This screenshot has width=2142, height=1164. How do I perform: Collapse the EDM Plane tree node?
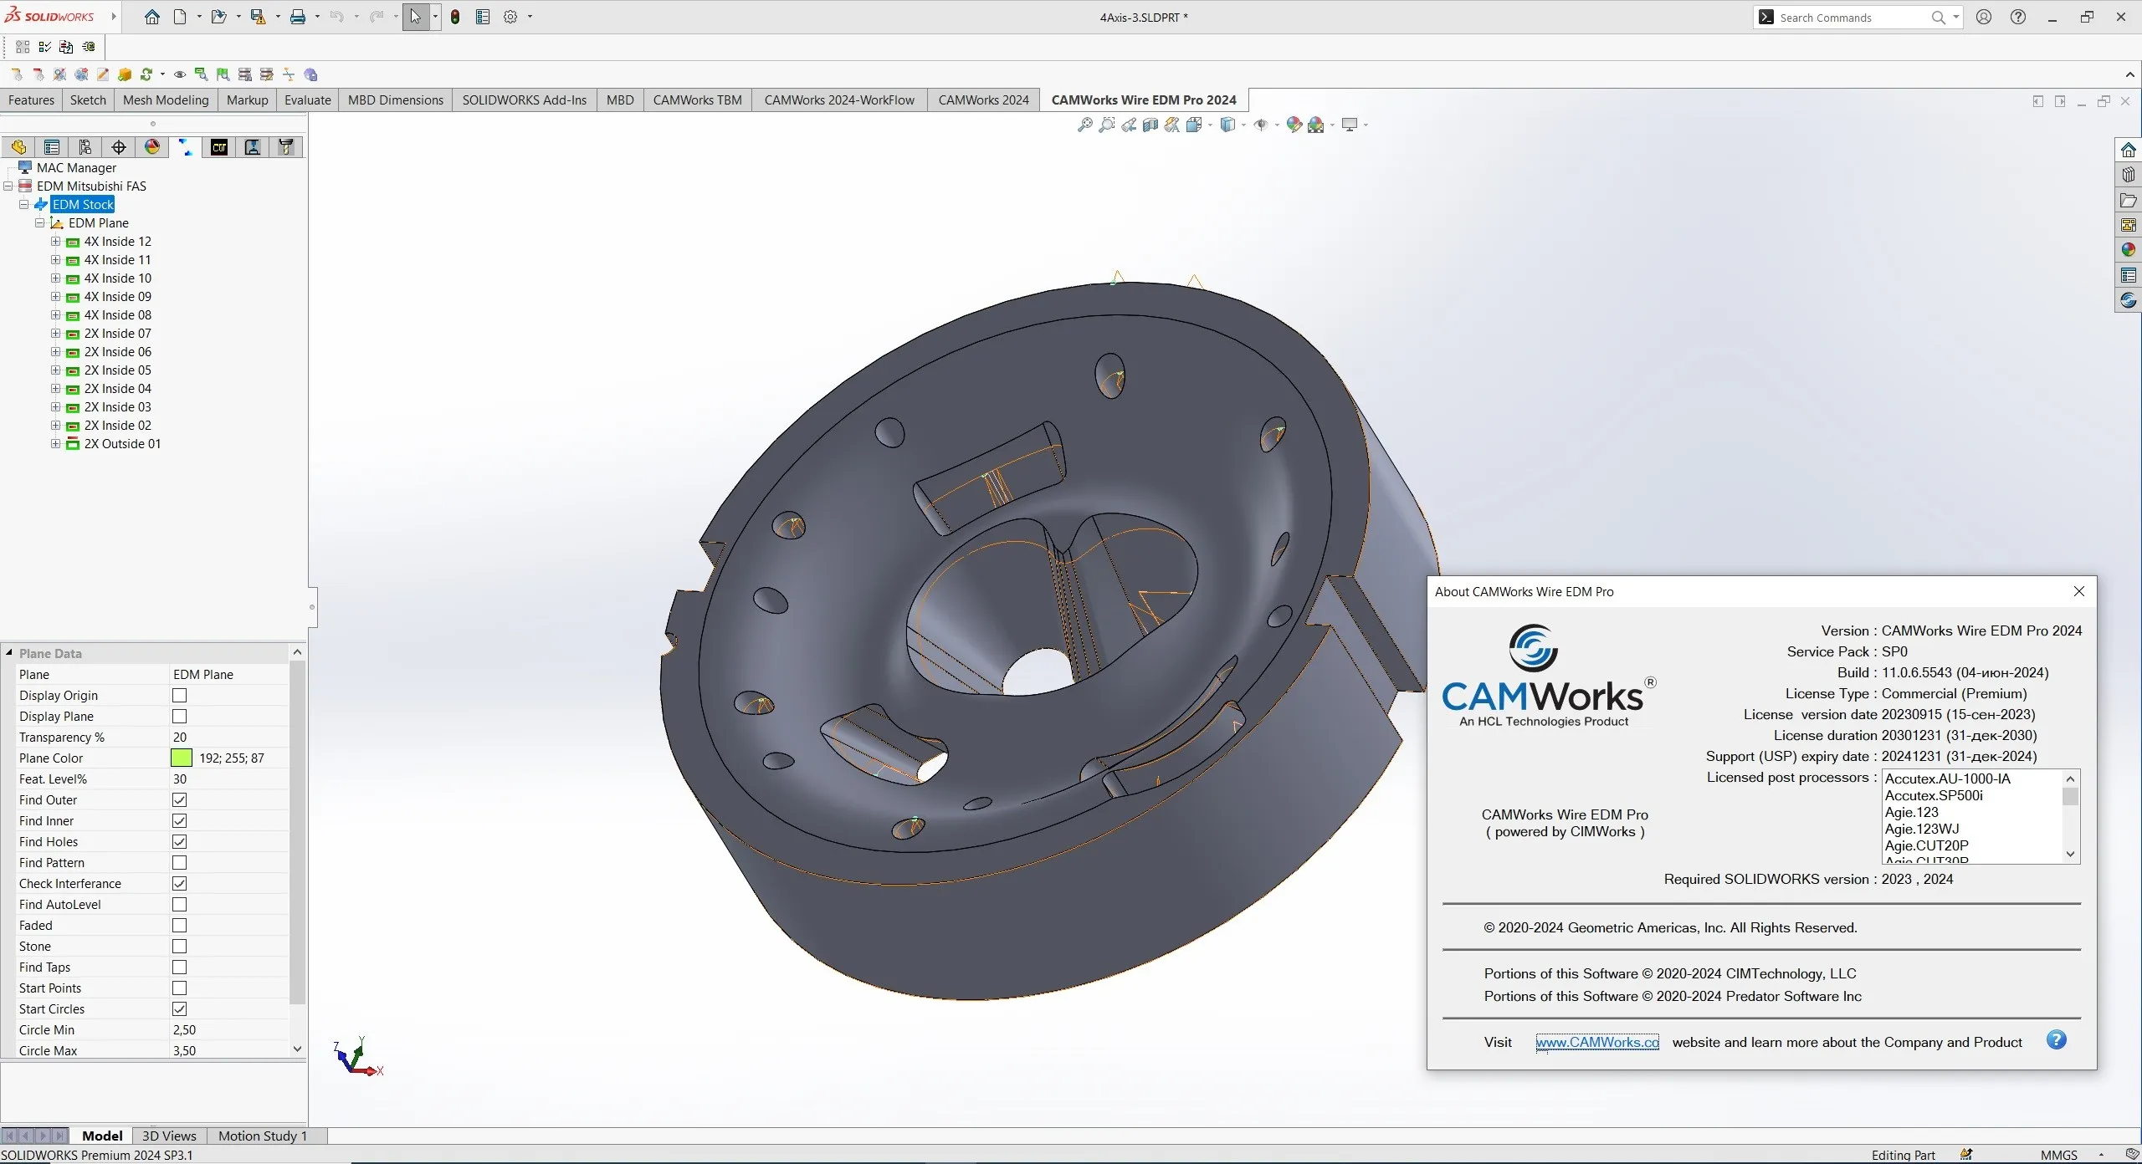click(39, 223)
